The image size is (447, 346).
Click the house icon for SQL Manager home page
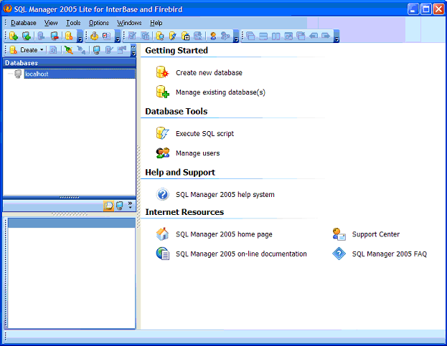point(162,234)
